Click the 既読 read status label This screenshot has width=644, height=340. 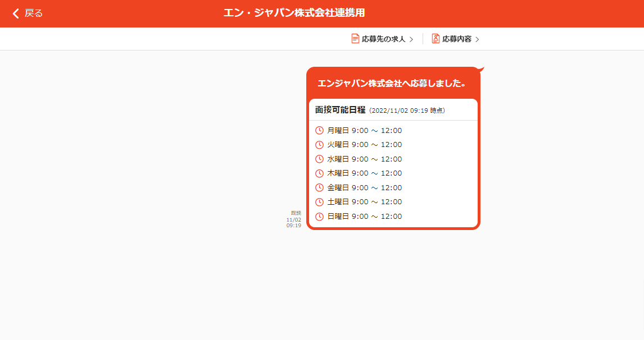pyautogui.click(x=296, y=213)
